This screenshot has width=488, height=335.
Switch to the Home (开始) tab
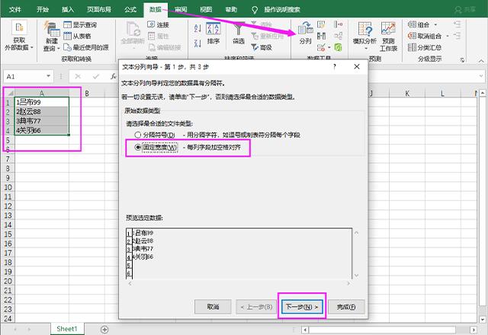[43, 9]
